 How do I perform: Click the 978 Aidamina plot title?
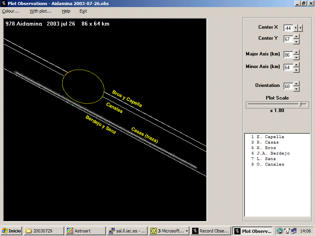tap(57, 24)
